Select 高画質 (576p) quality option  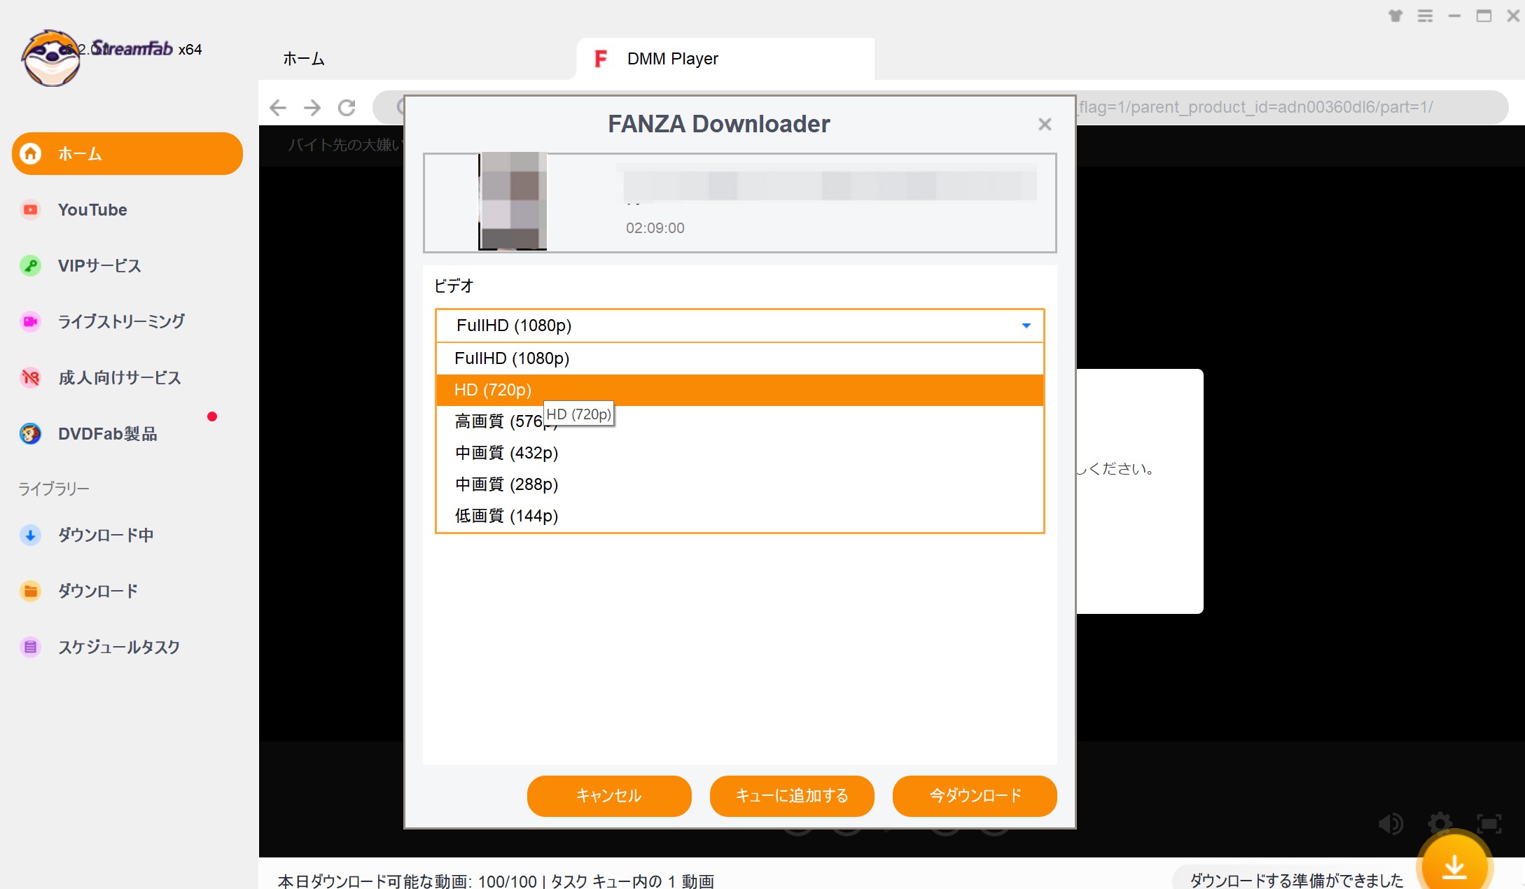click(739, 421)
